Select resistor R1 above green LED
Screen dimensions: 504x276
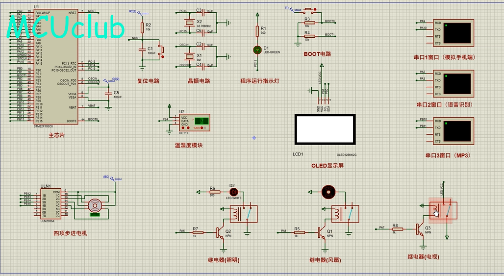coord(257,31)
